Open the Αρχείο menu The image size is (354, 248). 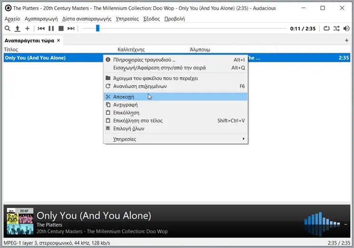pyautogui.click(x=12, y=19)
